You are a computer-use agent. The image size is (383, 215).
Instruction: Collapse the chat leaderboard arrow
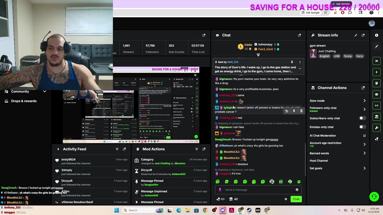[x=258, y=55]
